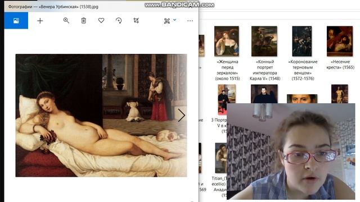Select «Коронование терновым венцом» thumbnail
360x202 pixels.
pyautogui.click(x=302, y=41)
